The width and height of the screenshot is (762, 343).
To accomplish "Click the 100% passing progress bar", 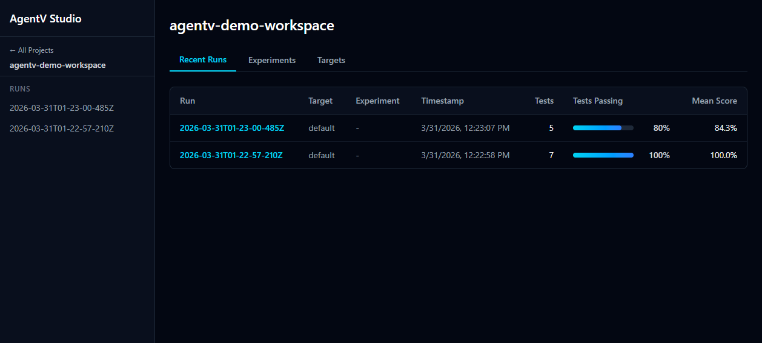I will [x=603, y=155].
